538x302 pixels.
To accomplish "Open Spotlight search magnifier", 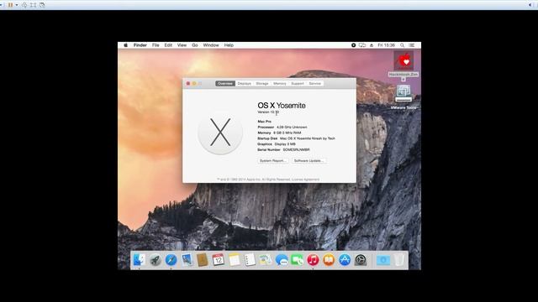I will [402, 45].
